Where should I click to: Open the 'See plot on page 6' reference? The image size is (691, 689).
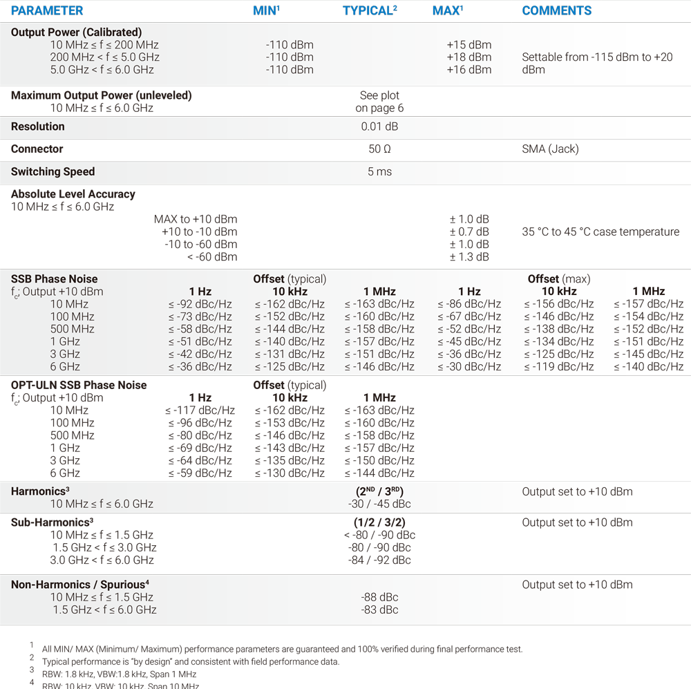[379, 102]
